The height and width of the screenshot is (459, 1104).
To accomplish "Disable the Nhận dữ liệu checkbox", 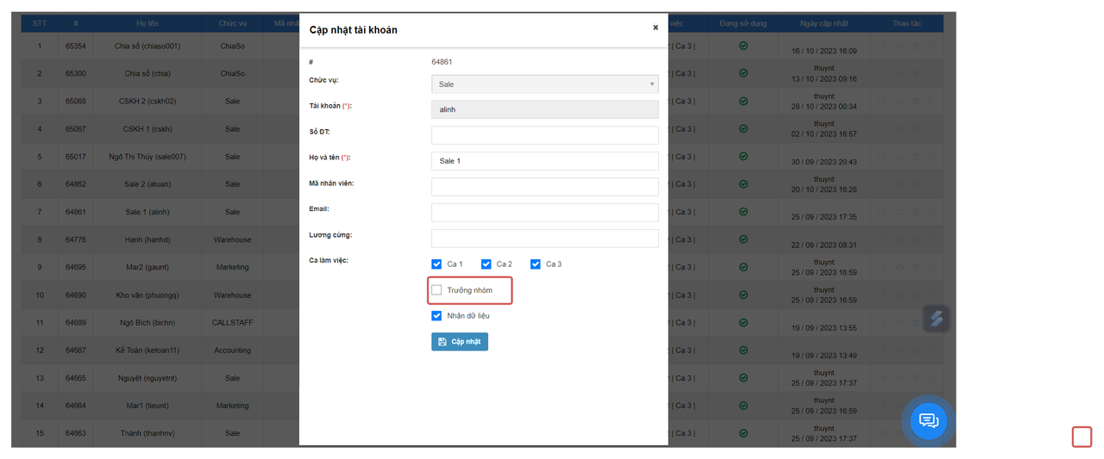I will tap(437, 316).
